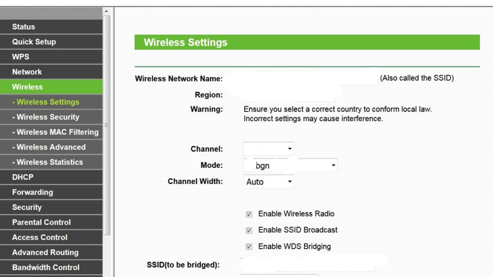Expand the Mode dropdown showing bgn

[290, 165]
